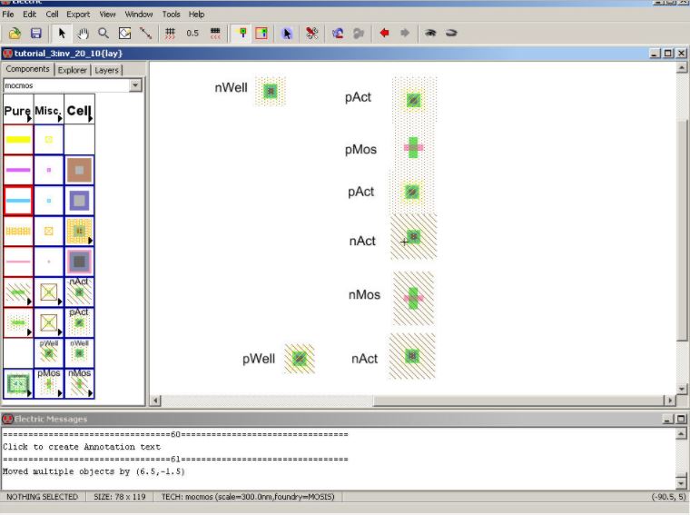Image resolution: width=690 pixels, height=515 pixels.
Task: Toggle the special select arrow button
Action: (287, 33)
